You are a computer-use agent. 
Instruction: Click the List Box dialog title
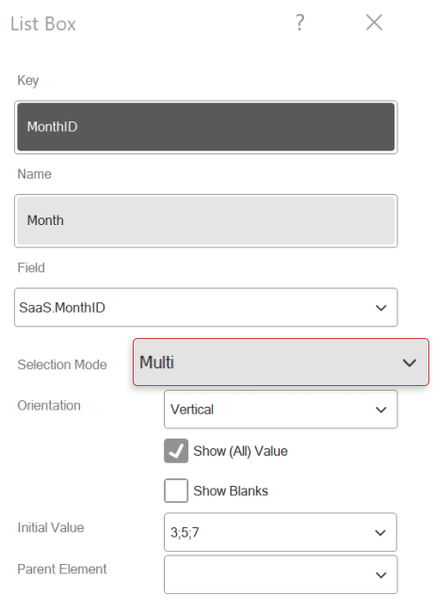[43, 24]
